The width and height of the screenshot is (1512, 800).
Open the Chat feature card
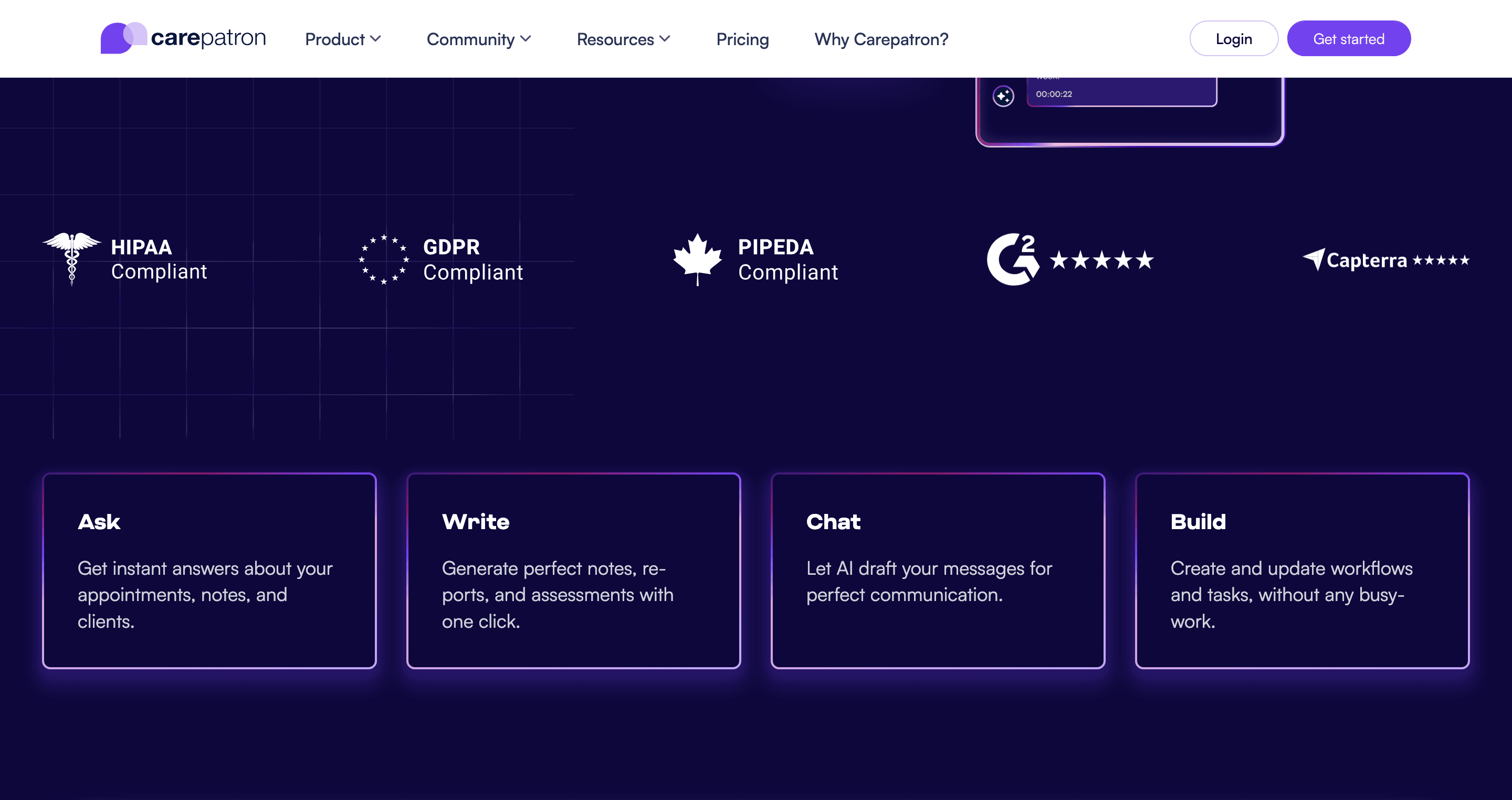[937, 570]
